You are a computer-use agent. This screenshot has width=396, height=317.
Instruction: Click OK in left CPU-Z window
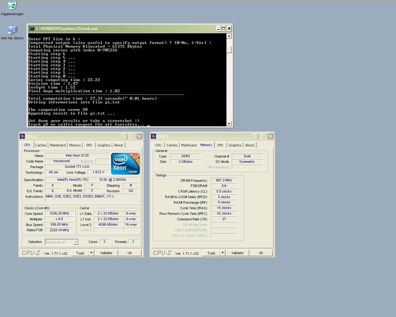[130, 253]
